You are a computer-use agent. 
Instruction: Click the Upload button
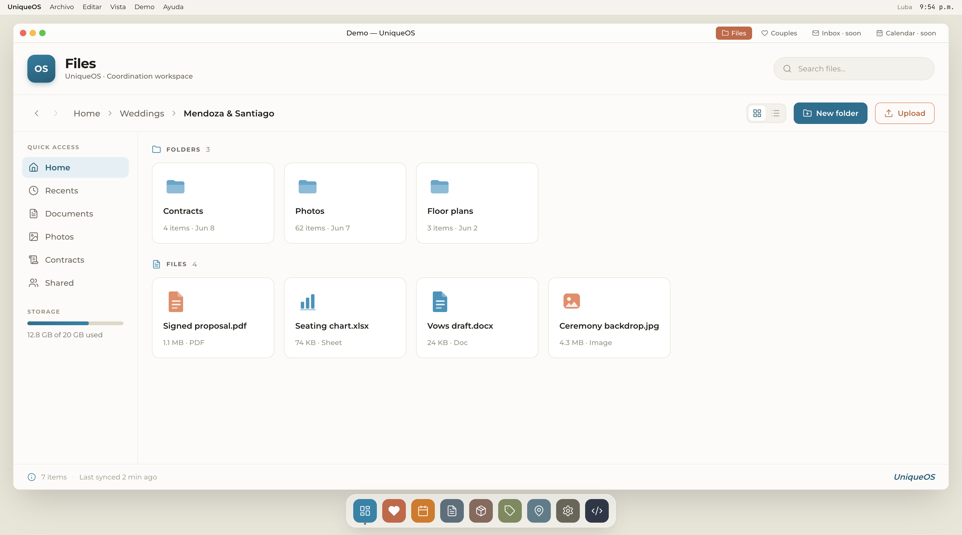point(905,113)
